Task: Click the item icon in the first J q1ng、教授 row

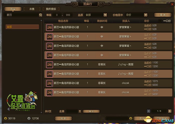Action: click(49, 64)
